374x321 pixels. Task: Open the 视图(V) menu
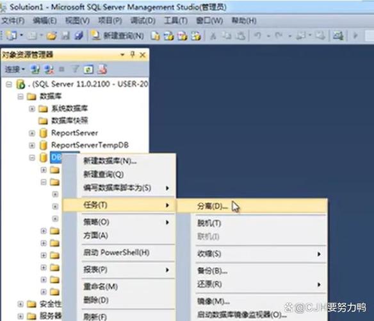(77, 21)
